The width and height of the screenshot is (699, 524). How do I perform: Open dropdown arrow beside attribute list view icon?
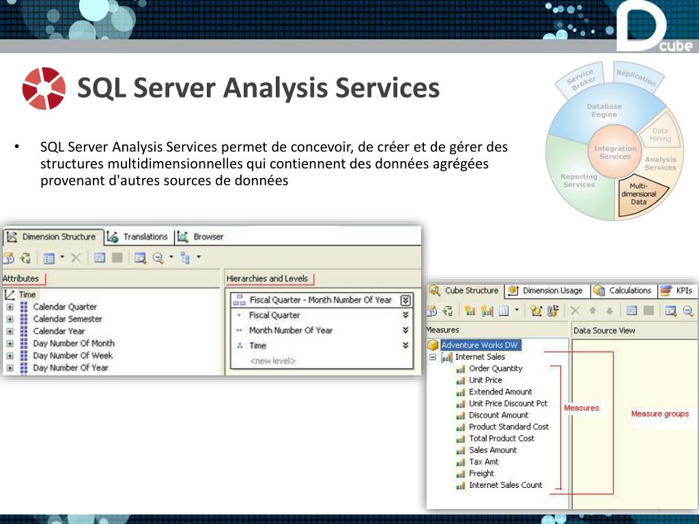point(62,257)
